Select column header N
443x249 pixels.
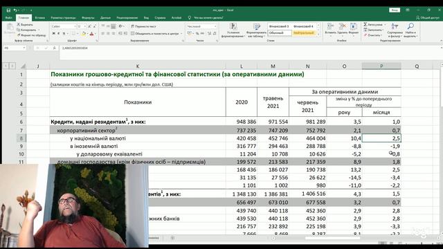tap(307, 66)
